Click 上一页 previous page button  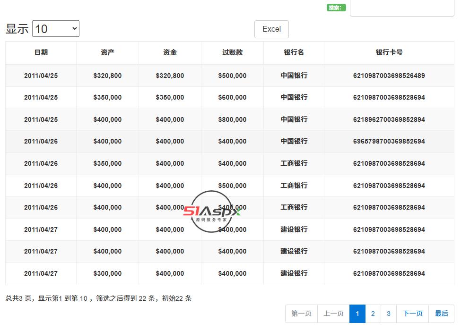pos(333,314)
